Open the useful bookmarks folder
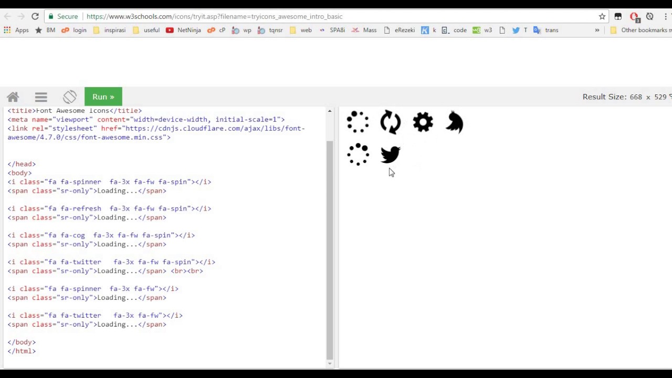The height and width of the screenshot is (378, 672). point(146,30)
